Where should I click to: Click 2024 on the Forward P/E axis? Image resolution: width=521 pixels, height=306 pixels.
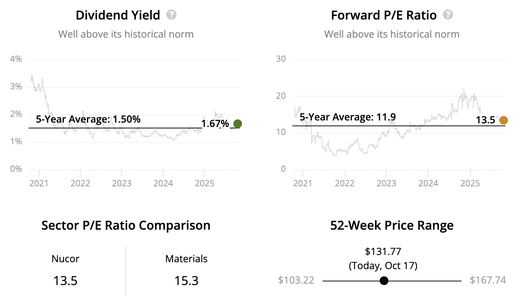pyautogui.click(x=428, y=183)
